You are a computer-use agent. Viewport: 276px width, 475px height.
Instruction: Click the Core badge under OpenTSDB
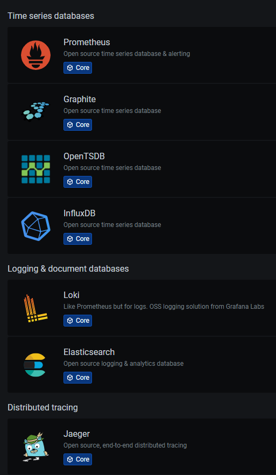click(x=77, y=182)
